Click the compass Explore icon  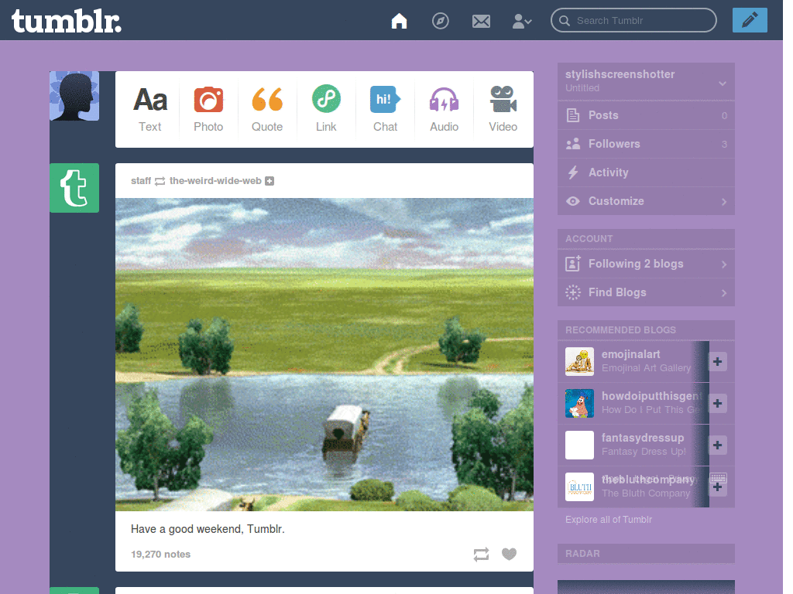coord(441,21)
